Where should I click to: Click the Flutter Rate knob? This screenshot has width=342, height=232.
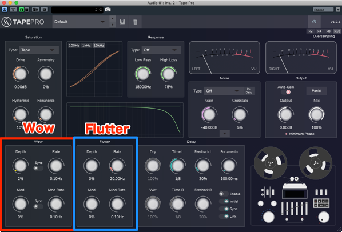click(x=117, y=166)
